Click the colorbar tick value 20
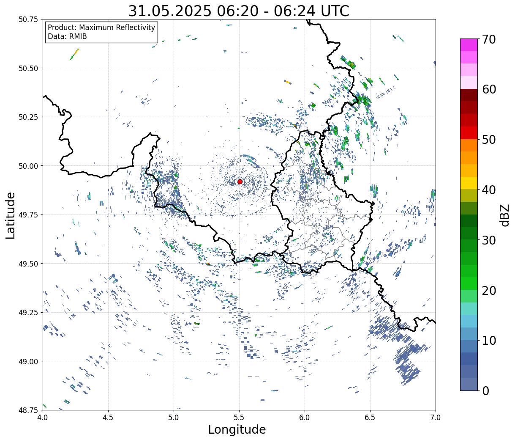This screenshot has width=515, height=440. pyautogui.click(x=489, y=291)
